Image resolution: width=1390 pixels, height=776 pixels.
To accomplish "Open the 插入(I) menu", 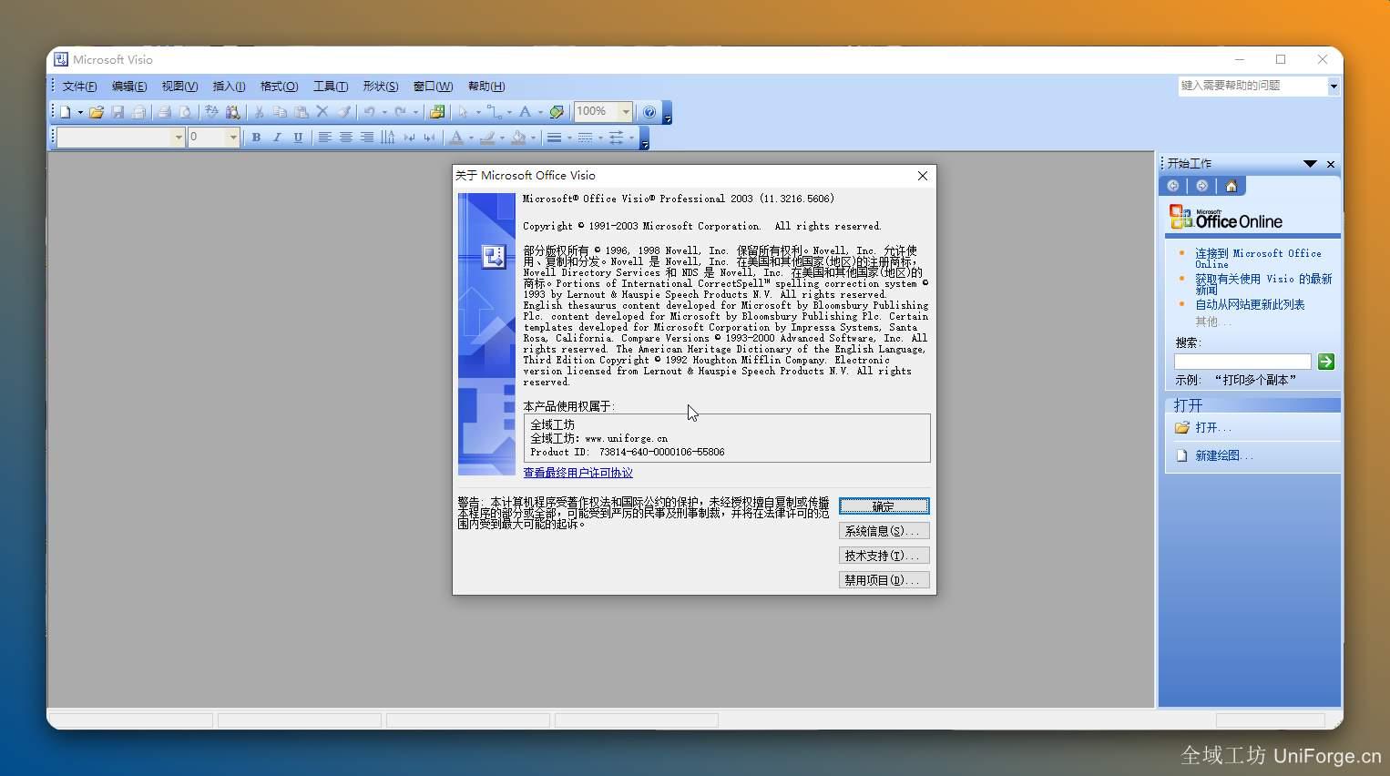I will pos(229,87).
